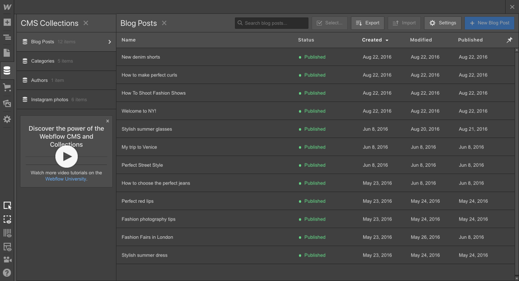Play the Webflow CMS tutorial video
This screenshot has height=281, width=519.
click(67, 157)
